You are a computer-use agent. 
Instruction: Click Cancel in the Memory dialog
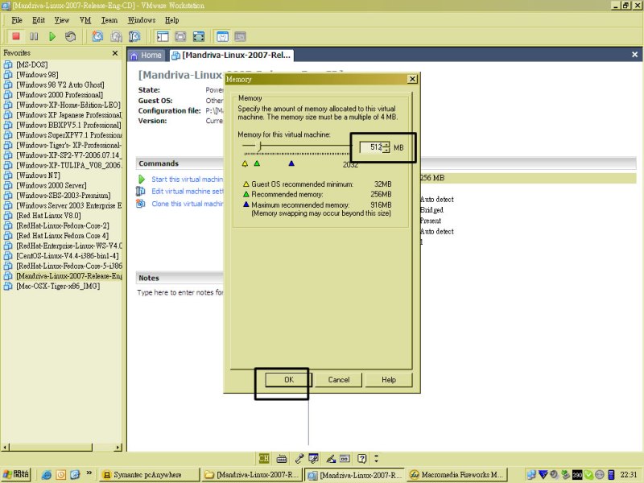[338, 380]
